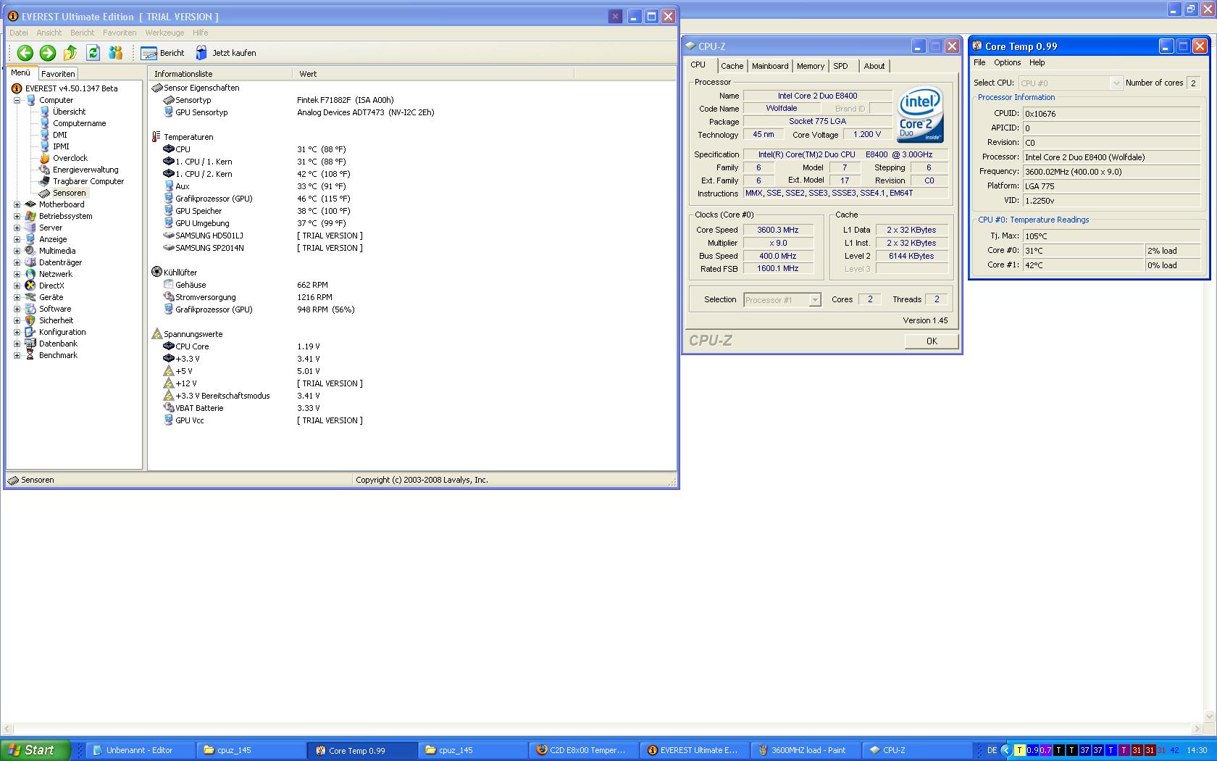Click the Users icon in EVEREST toolbar
Image resolution: width=1217 pixels, height=761 pixels.
tap(115, 52)
